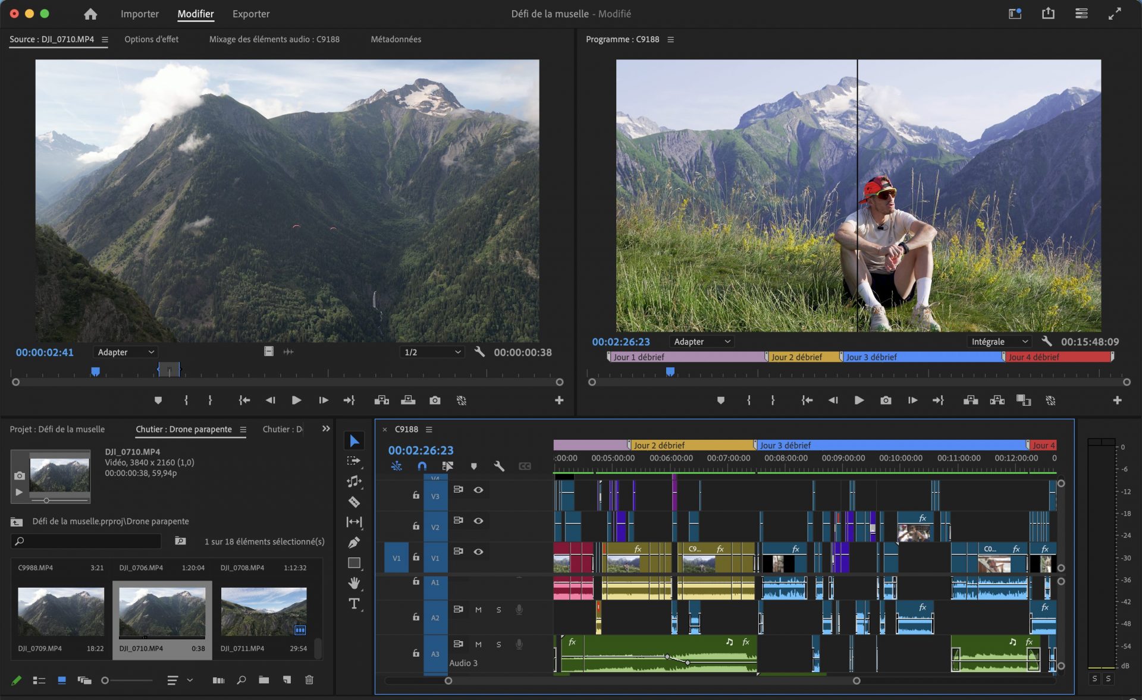Toggle lock on track V2
This screenshot has height=700, width=1142.
pos(416,526)
